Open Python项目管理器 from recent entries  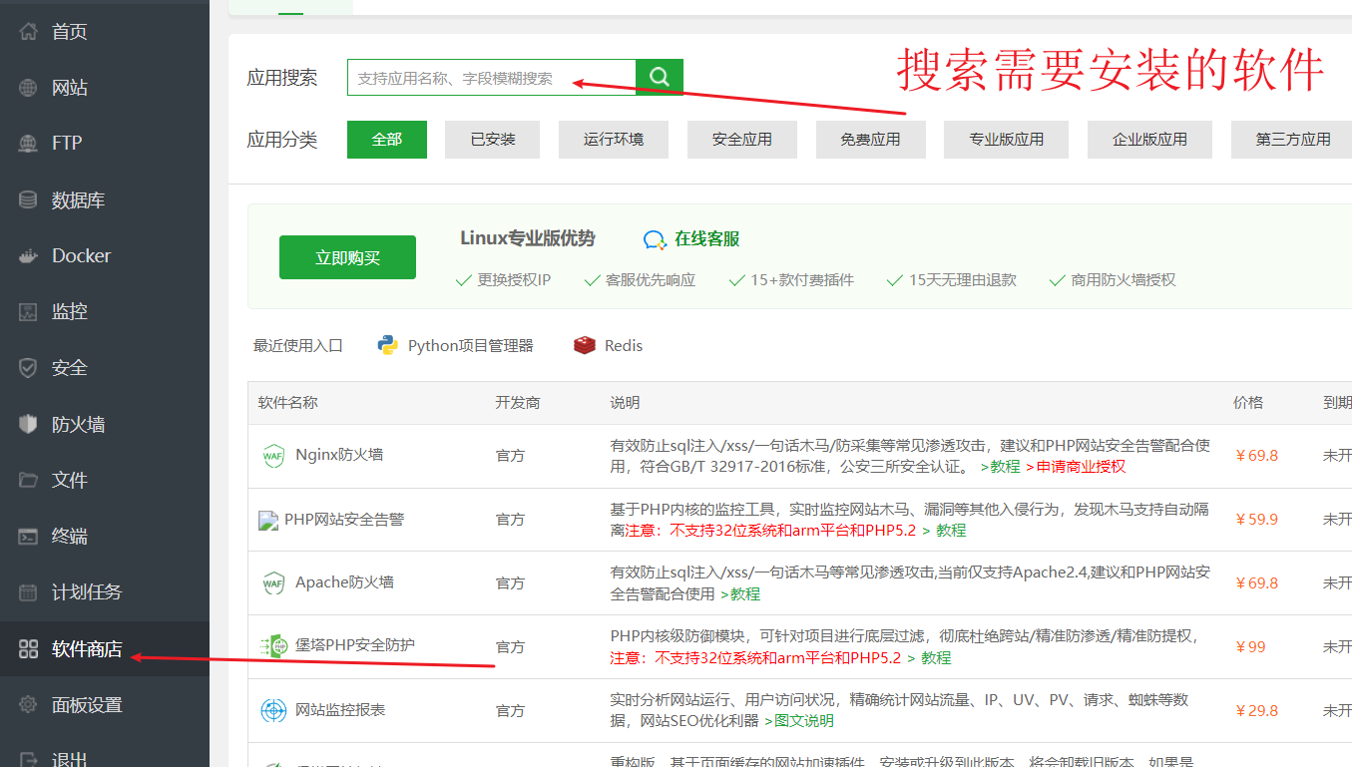[471, 346]
